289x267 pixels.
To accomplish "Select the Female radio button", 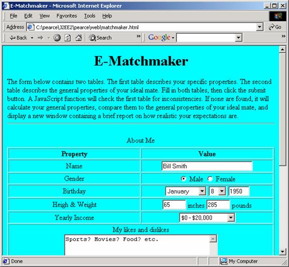I will click(210, 179).
